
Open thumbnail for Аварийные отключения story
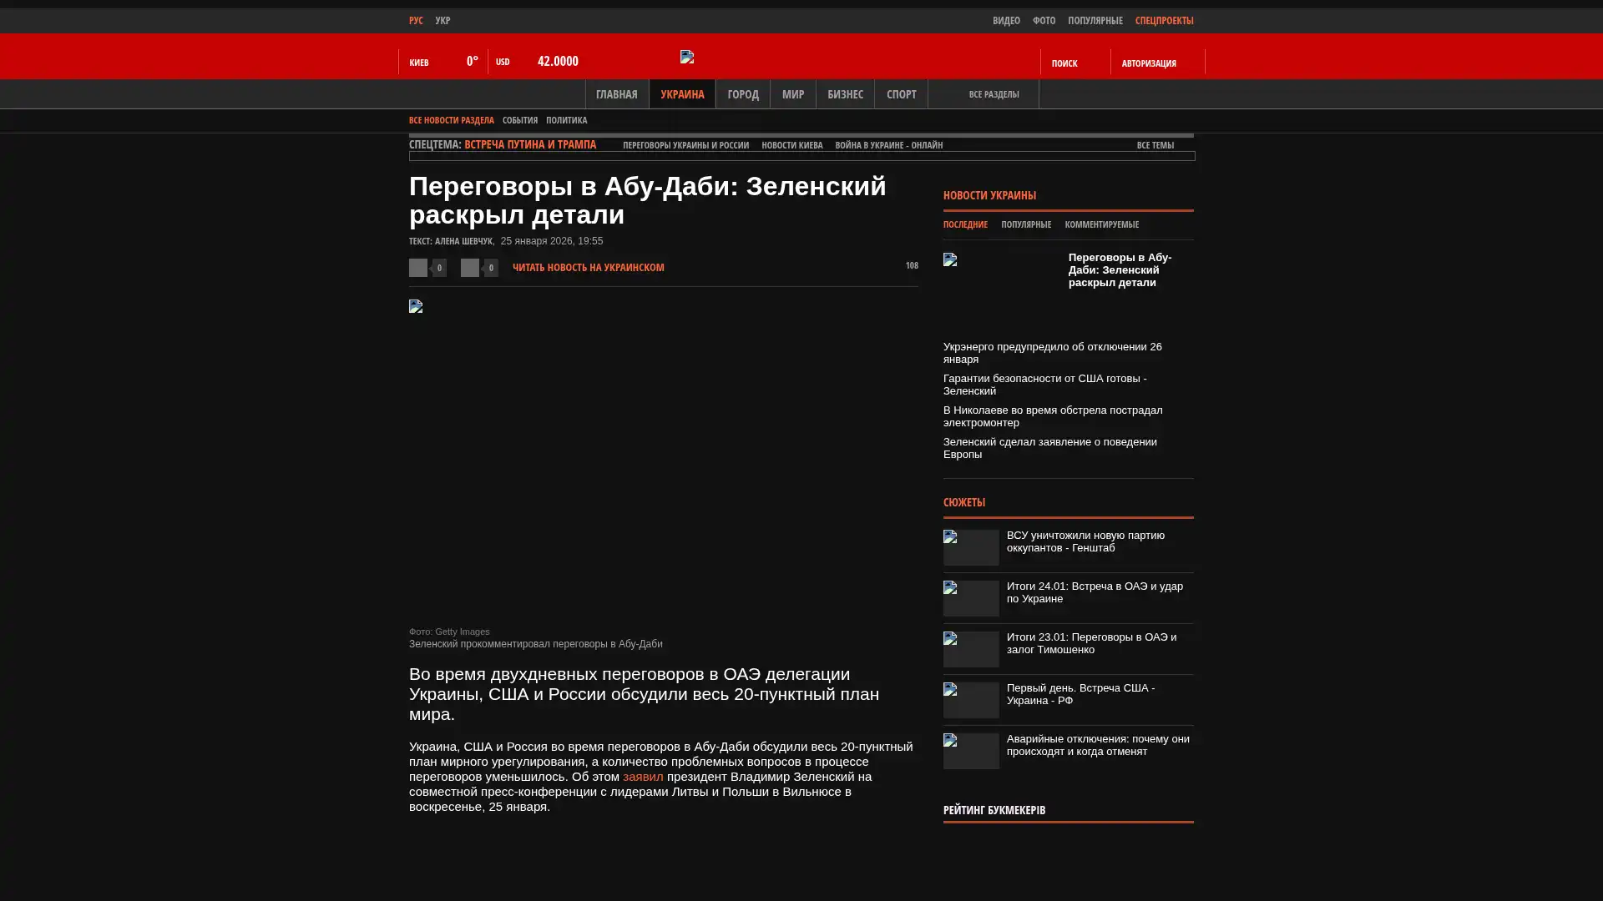(971, 751)
